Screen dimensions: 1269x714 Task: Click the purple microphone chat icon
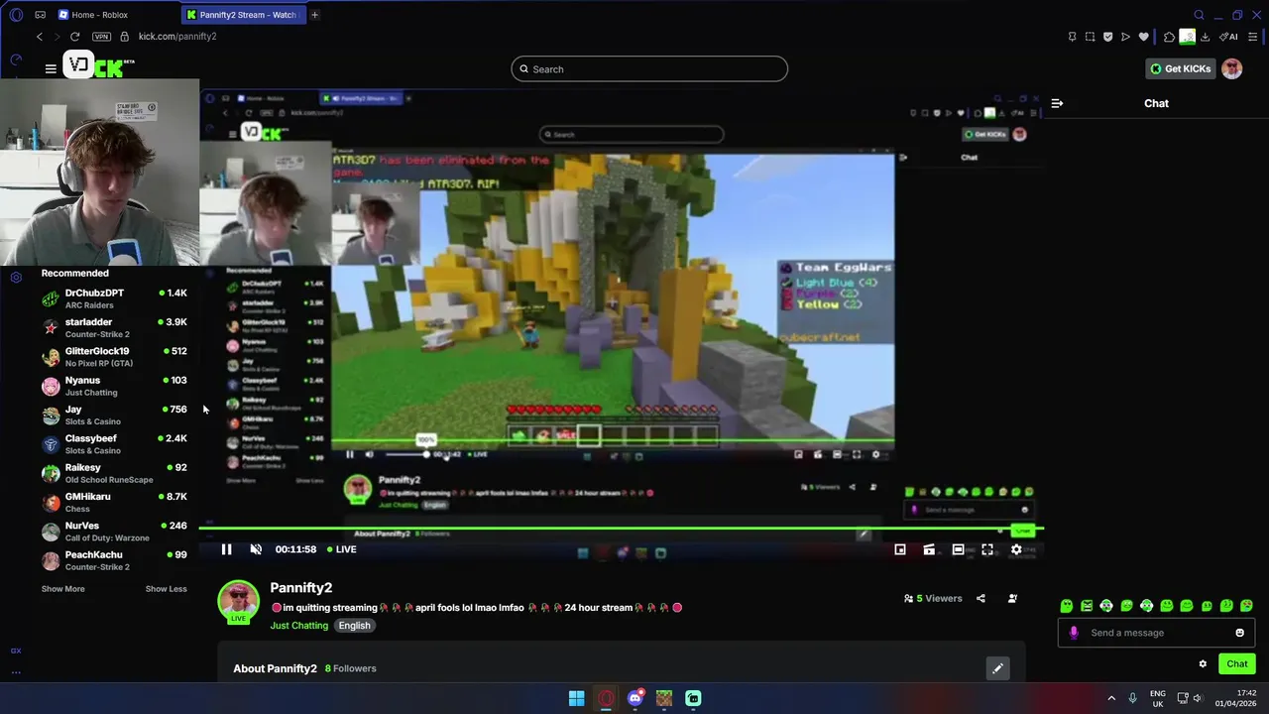[1074, 633]
